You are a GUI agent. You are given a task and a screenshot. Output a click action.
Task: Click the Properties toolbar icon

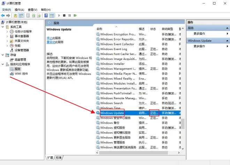28,15
